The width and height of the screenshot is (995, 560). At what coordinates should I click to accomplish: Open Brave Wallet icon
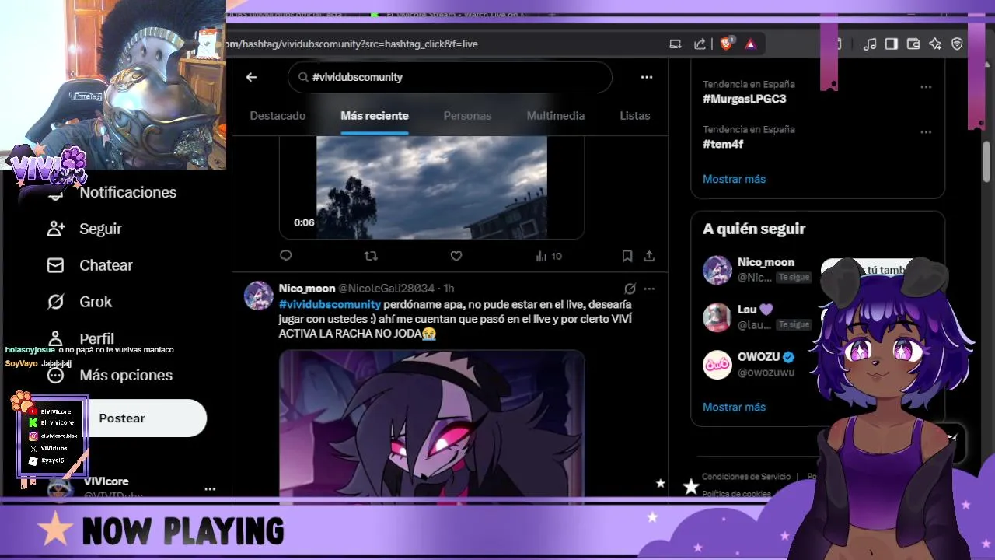[x=913, y=44]
